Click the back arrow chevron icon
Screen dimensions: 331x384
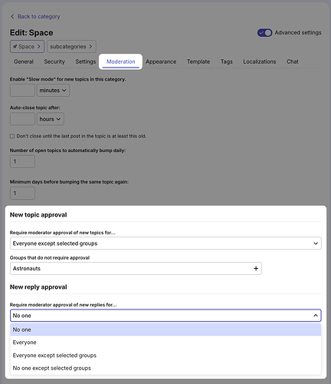pos(12,16)
